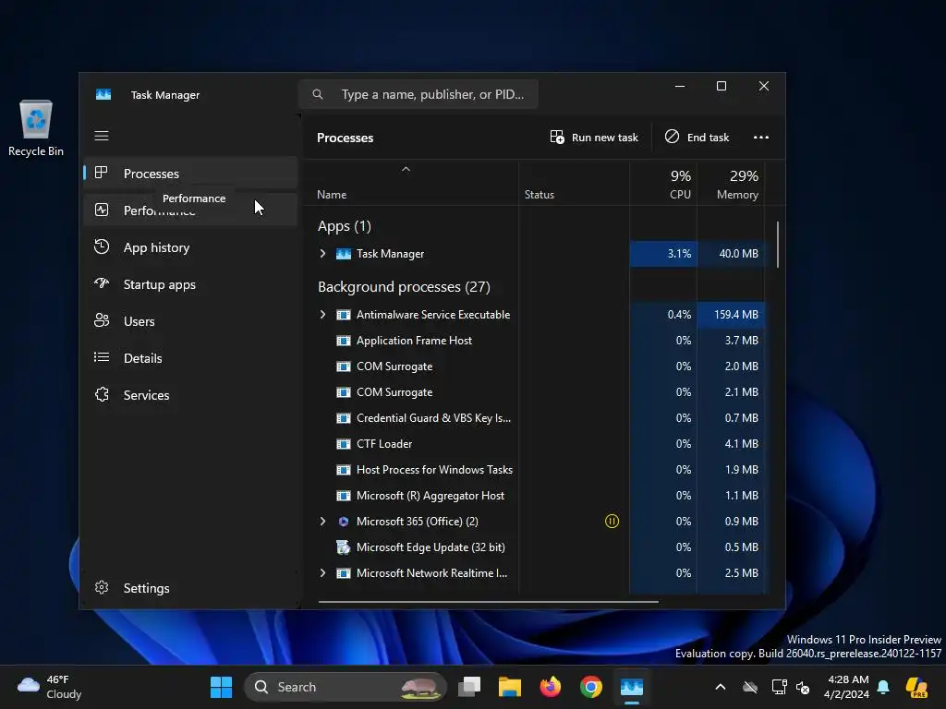Click the Apps (1) group header
Image resolution: width=946 pixels, height=709 pixels.
click(345, 226)
